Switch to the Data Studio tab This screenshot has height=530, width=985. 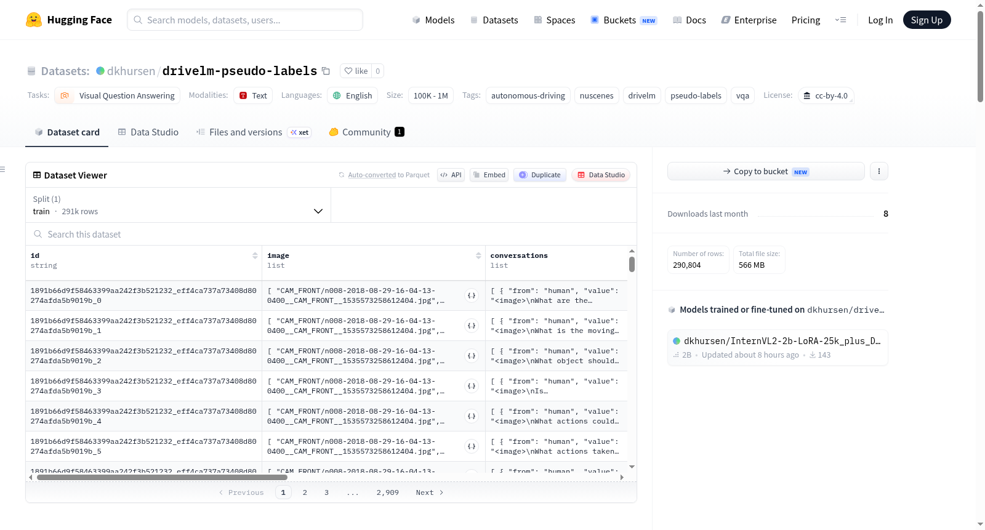click(x=148, y=132)
